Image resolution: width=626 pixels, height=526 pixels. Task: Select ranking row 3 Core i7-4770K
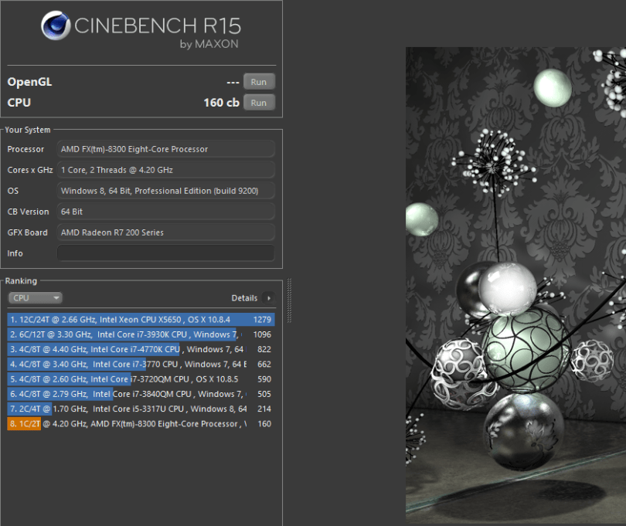click(141, 349)
